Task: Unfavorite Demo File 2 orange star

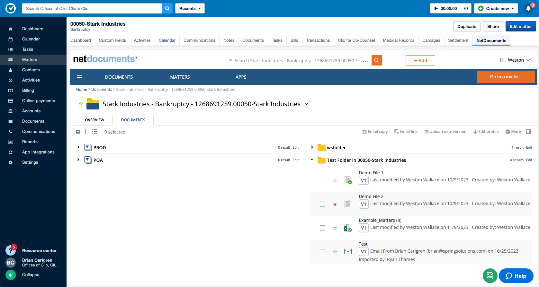Action: click(x=335, y=204)
